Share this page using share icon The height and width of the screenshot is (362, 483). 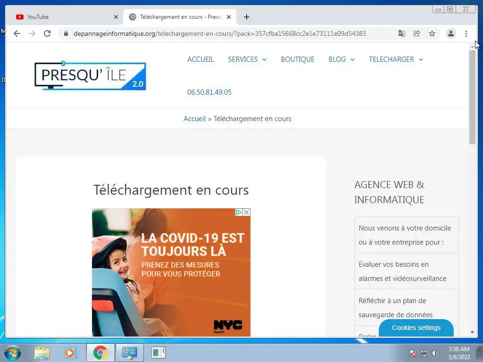(x=417, y=33)
